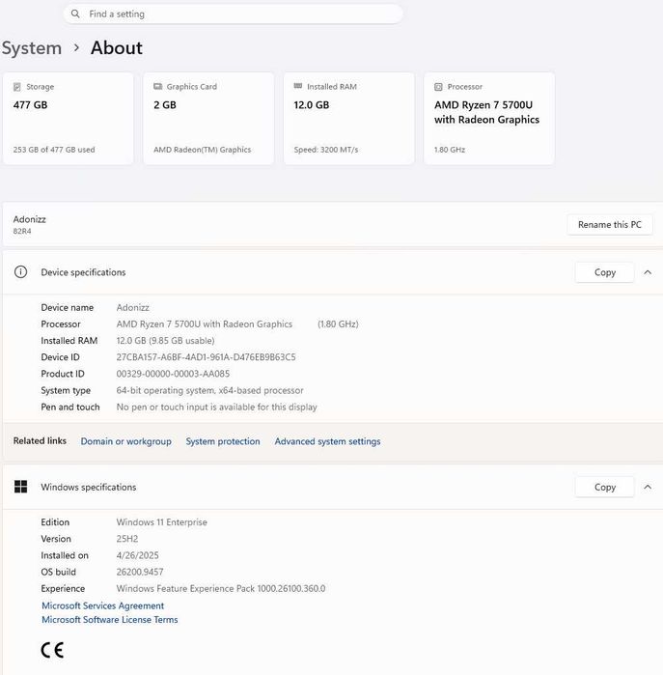Click the Storage card icon

[17, 87]
